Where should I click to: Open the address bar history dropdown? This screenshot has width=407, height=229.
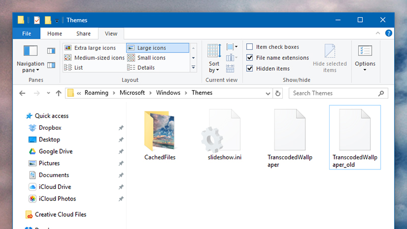point(268,94)
